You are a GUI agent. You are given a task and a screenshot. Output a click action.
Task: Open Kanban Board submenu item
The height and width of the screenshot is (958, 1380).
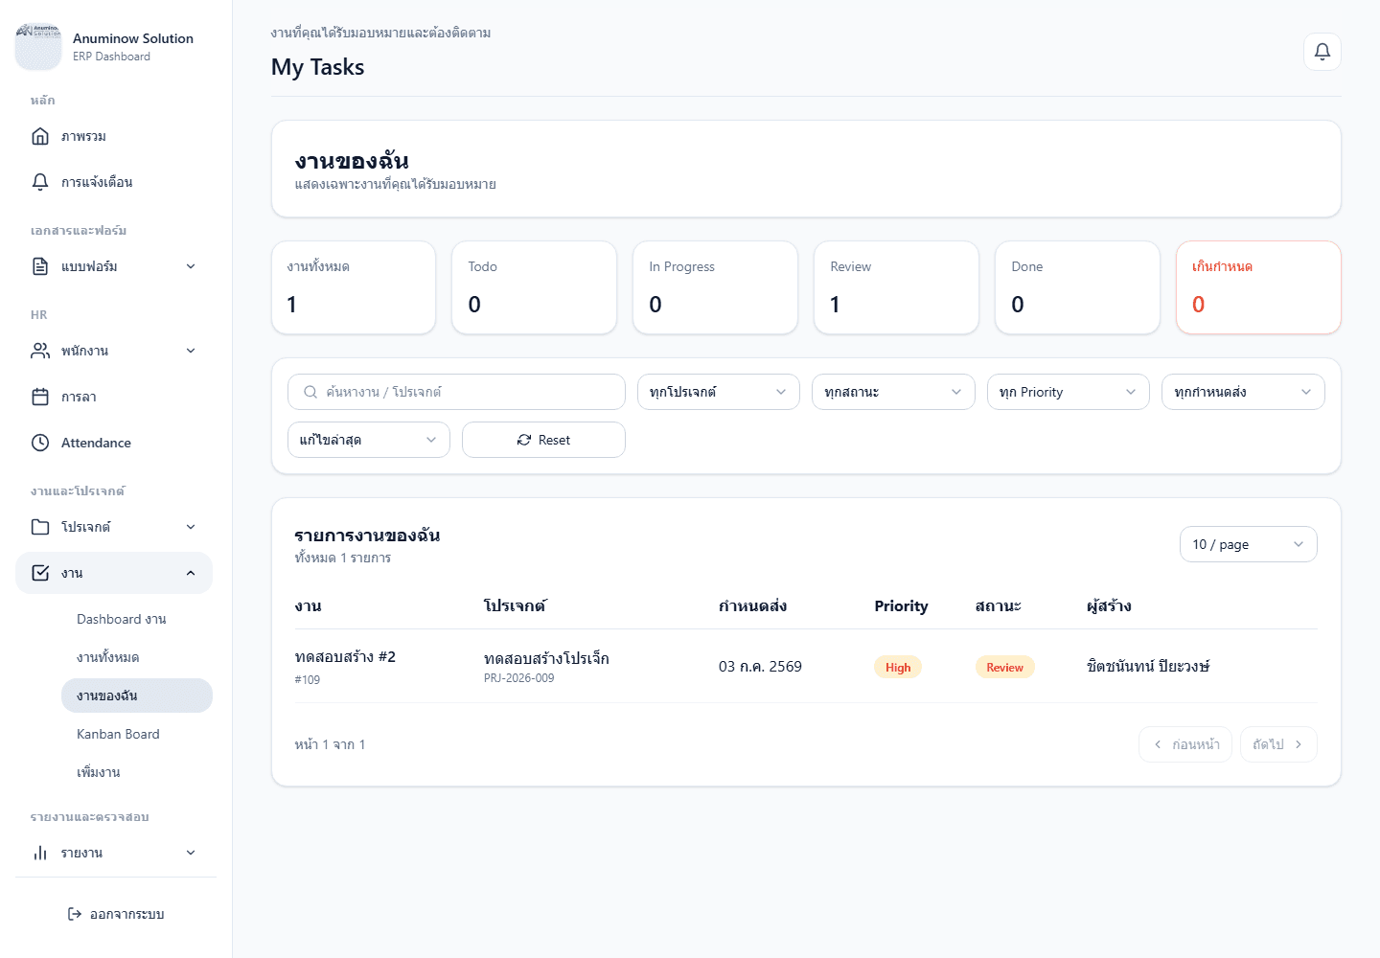[137, 734]
